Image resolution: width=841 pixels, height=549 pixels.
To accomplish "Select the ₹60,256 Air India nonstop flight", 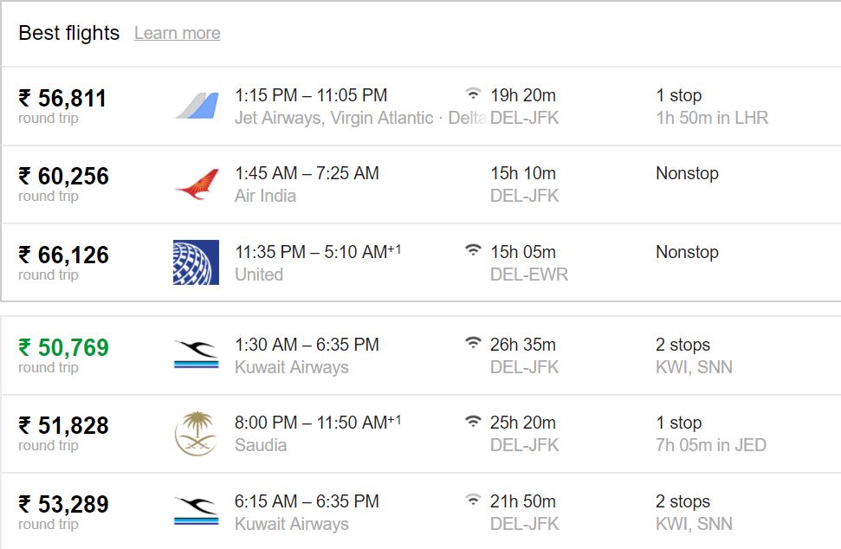I will tap(421, 184).
